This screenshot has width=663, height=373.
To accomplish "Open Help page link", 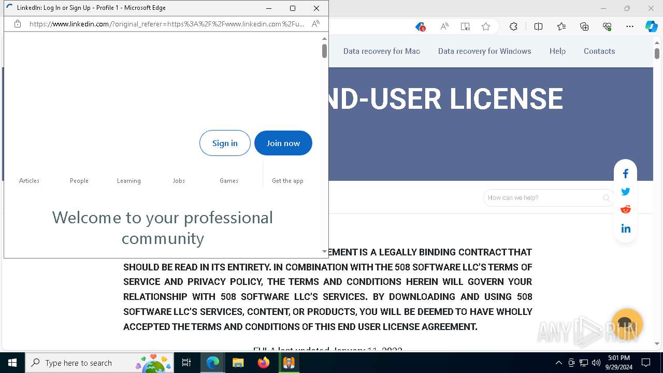I will pyautogui.click(x=557, y=51).
